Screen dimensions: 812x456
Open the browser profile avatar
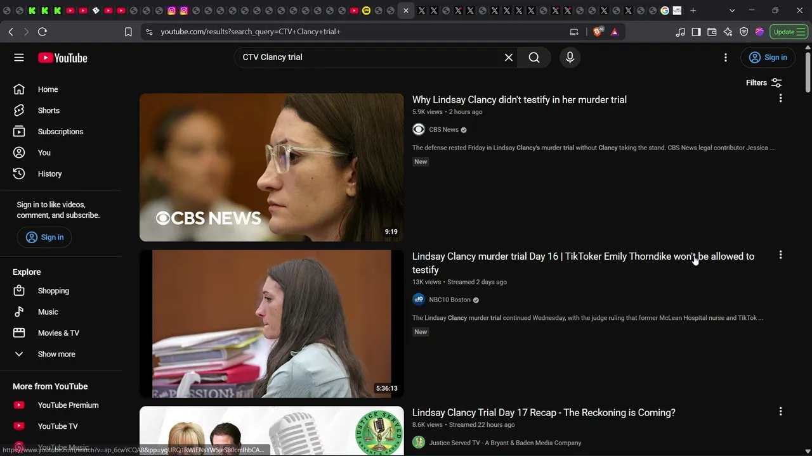759,32
